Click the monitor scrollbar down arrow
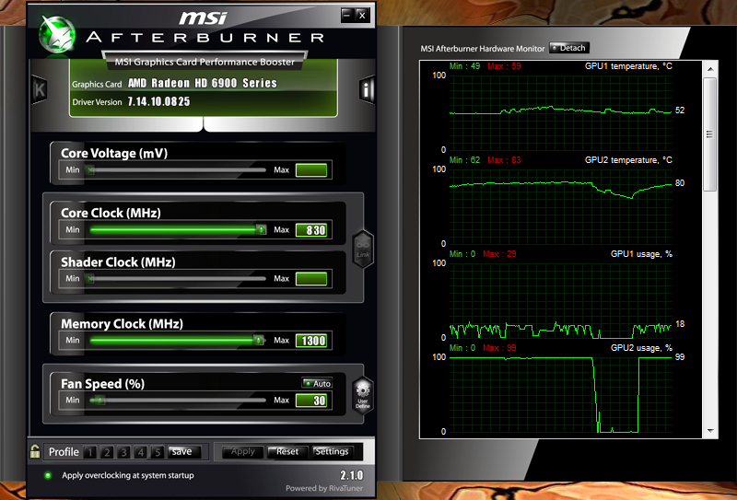Viewport: 737px width, 500px height. [710, 430]
